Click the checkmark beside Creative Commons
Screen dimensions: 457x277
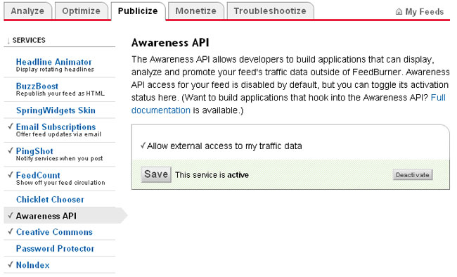[11, 231]
